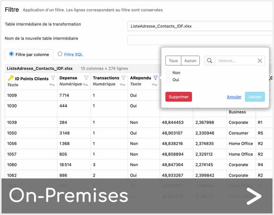Viewport: 274px width, 215px height.
Task: Click filter funnel icon on Depense column
Action: (86, 78)
